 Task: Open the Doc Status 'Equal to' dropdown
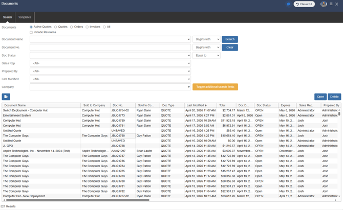point(207,55)
